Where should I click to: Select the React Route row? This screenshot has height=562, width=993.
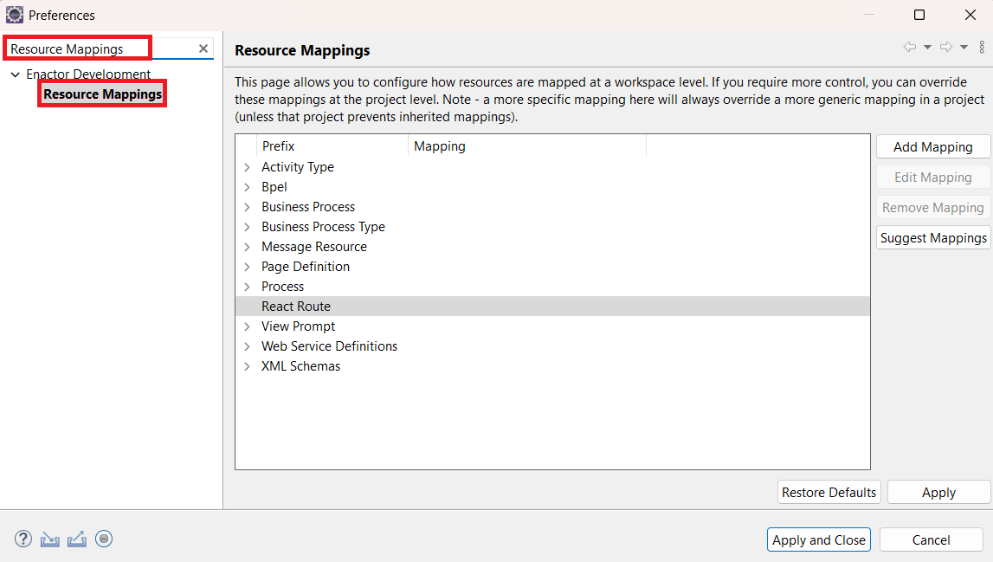[x=552, y=306]
